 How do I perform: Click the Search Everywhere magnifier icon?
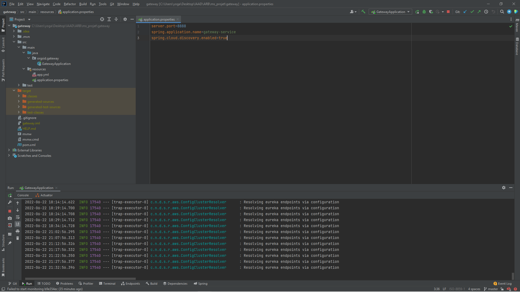[x=502, y=12]
